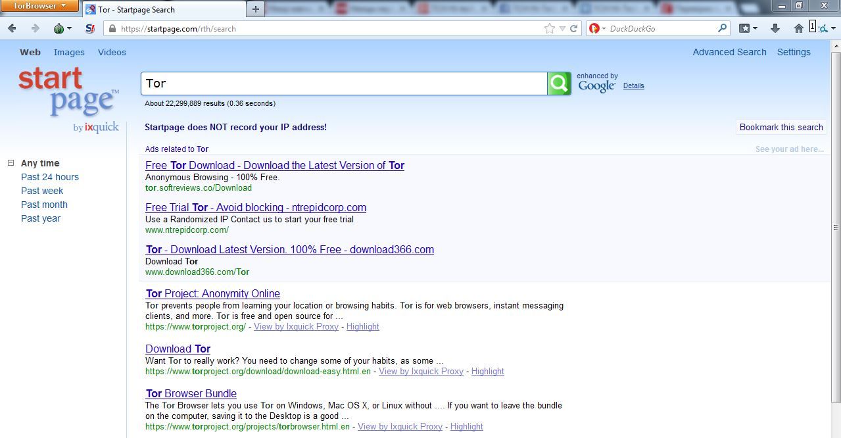Filter results to Past month
The width and height of the screenshot is (841, 438).
(x=44, y=205)
